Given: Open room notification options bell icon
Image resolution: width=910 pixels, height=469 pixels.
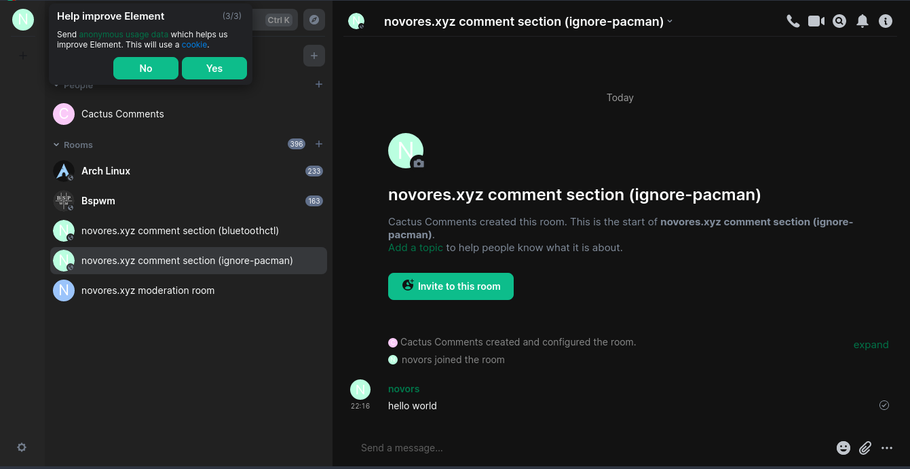Looking at the screenshot, I should coord(862,21).
